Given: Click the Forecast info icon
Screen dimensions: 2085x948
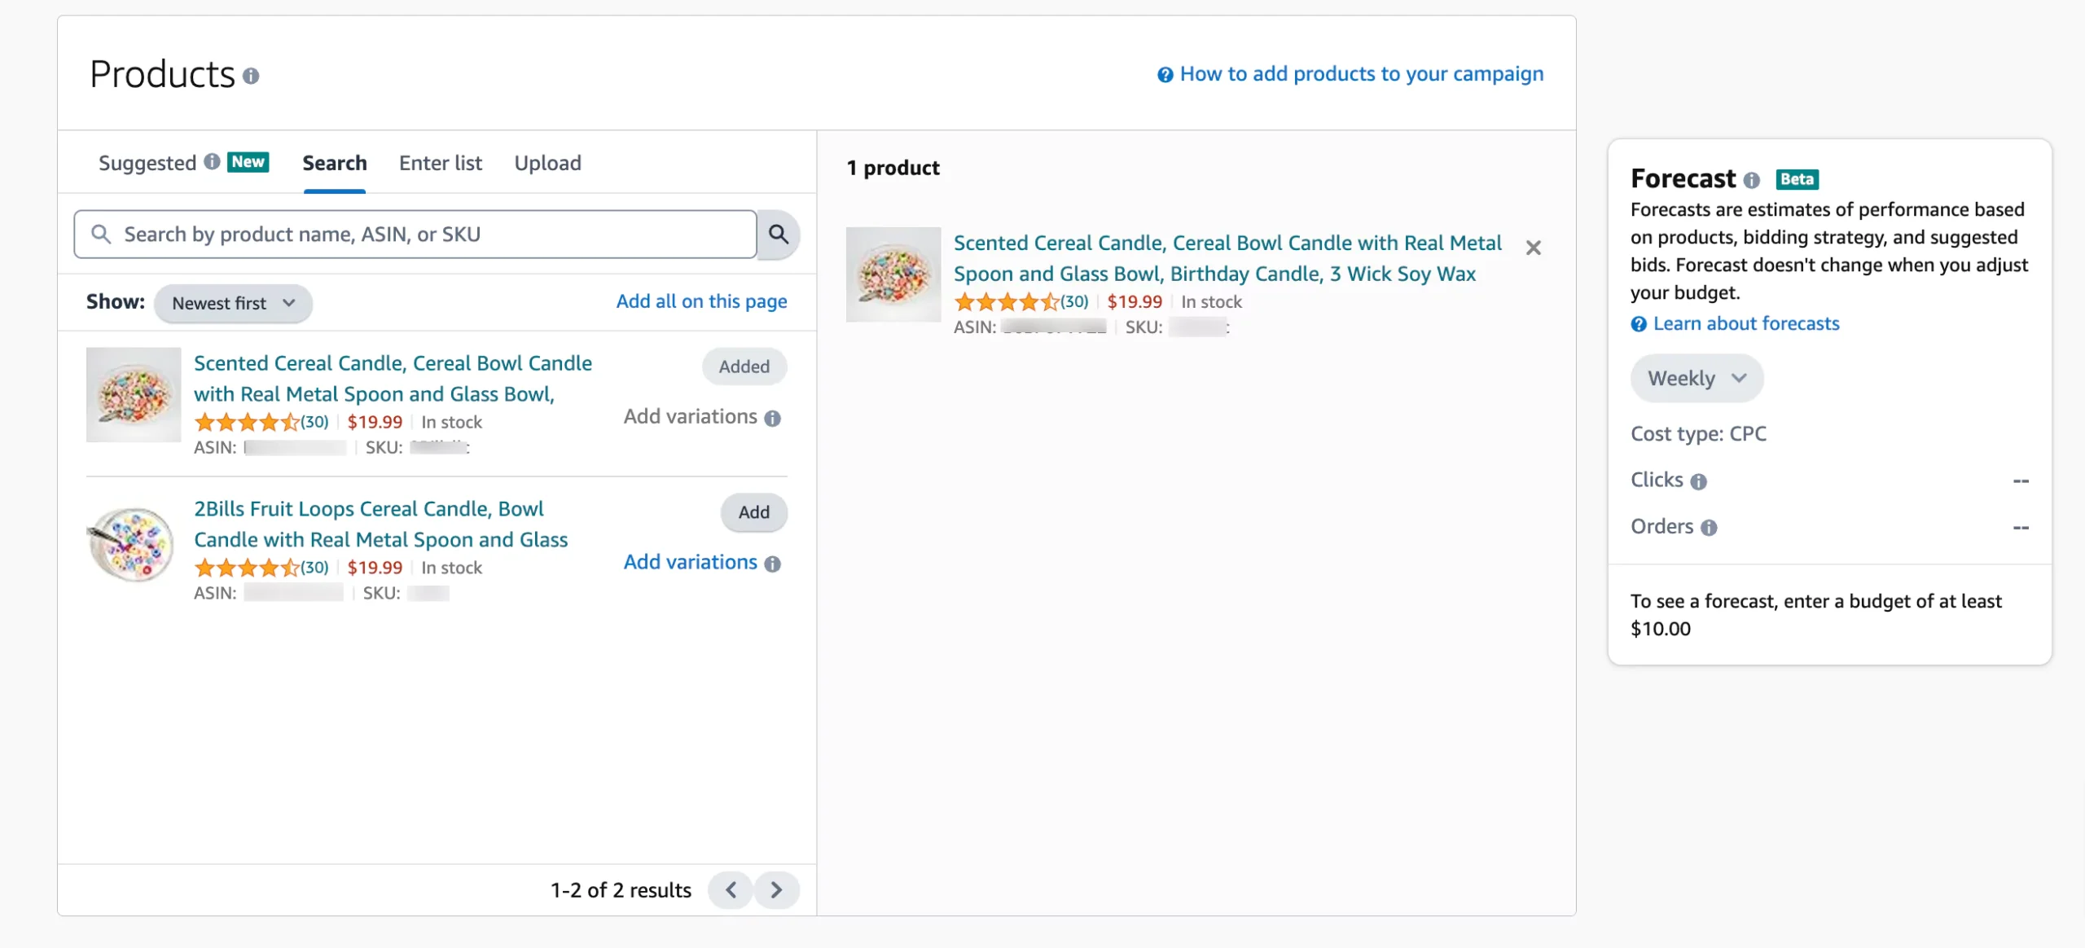Looking at the screenshot, I should 1751,180.
